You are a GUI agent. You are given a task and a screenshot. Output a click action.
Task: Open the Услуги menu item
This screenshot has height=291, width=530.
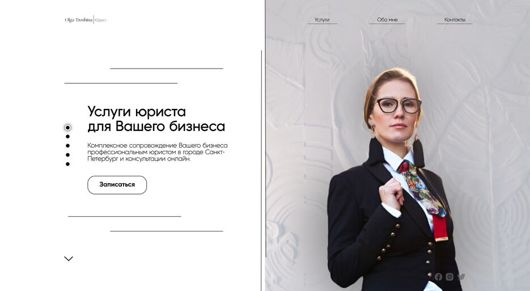[322, 20]
